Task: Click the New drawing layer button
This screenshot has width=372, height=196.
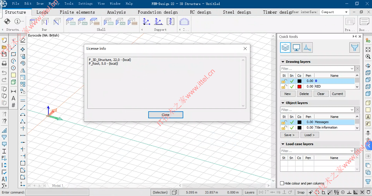Action: tap(288, 94)
